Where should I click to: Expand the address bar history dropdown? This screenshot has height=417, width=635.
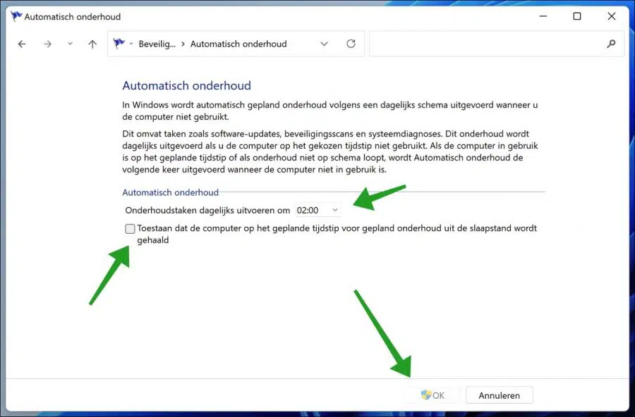pyautogui.click(x=324, y=44)
